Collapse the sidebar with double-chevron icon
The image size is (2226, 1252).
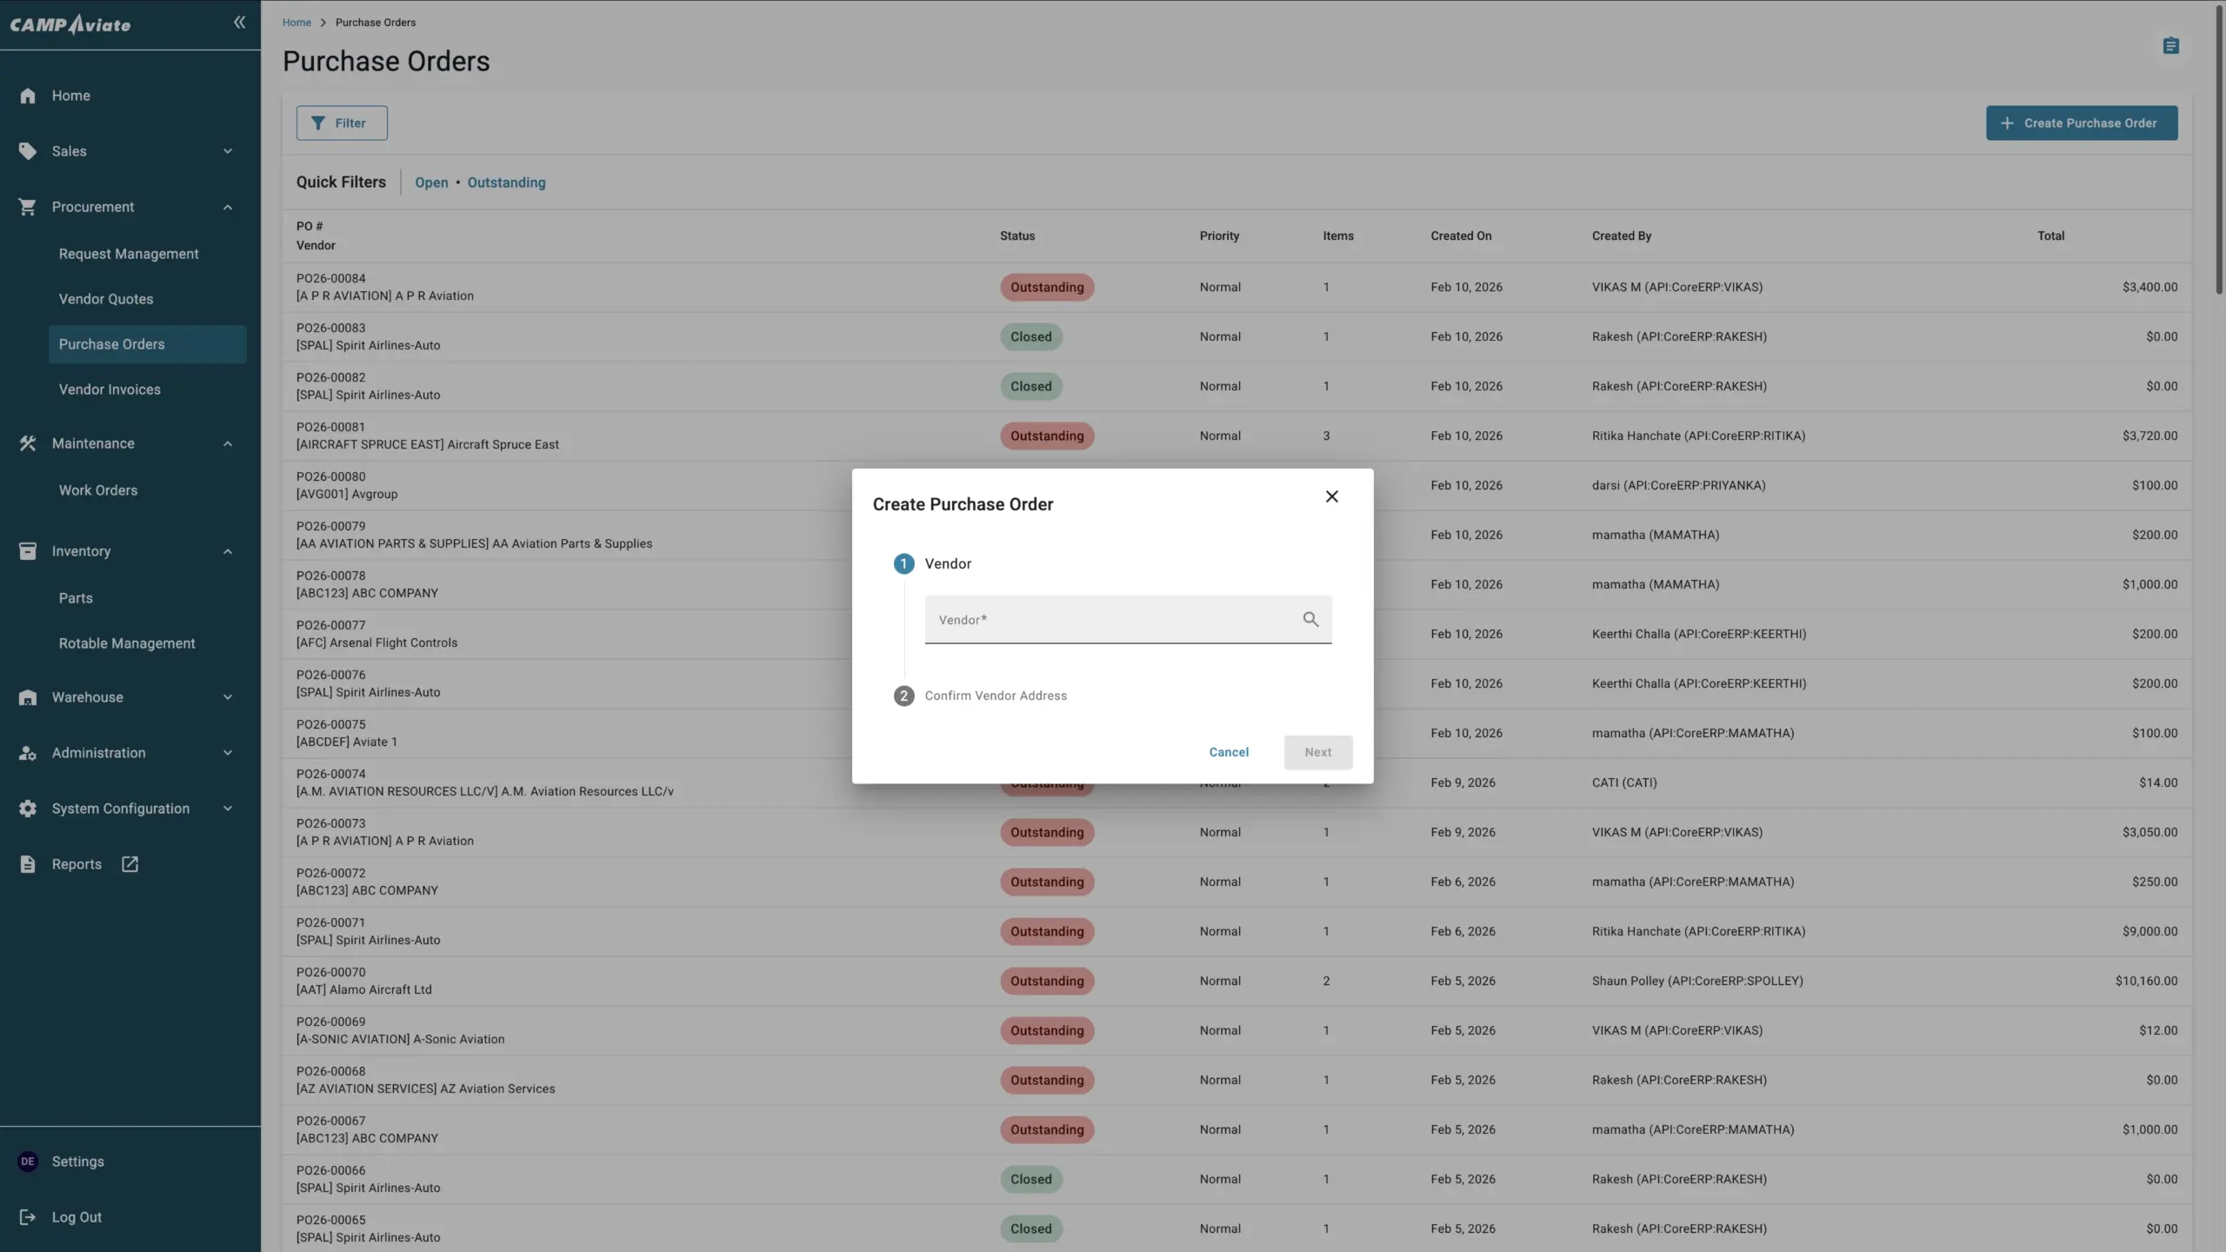(x=239, y=23)
